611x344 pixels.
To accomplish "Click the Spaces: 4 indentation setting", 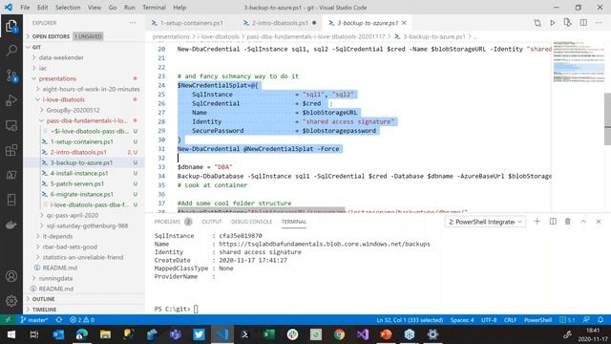I will point(462,320).
